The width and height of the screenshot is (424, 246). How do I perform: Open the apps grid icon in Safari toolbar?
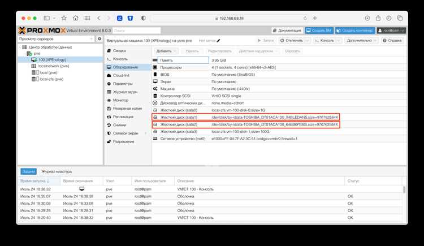point(87,18)
